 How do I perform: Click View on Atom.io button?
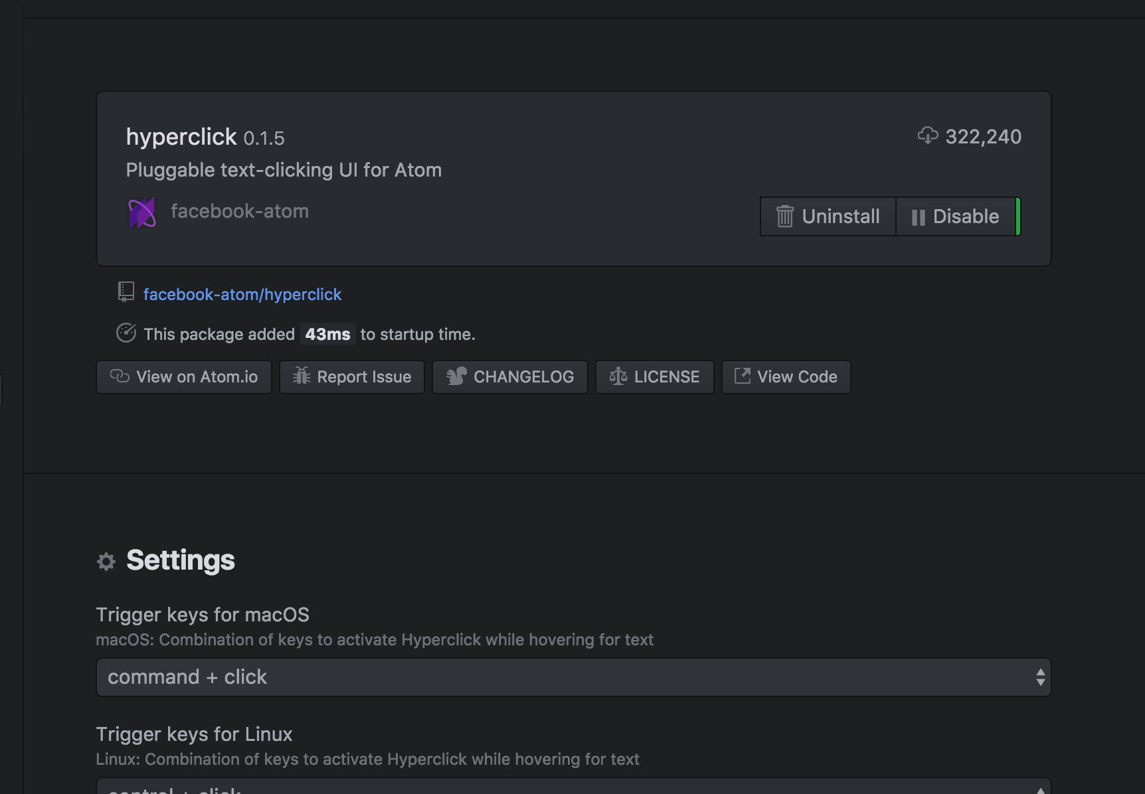184,377
